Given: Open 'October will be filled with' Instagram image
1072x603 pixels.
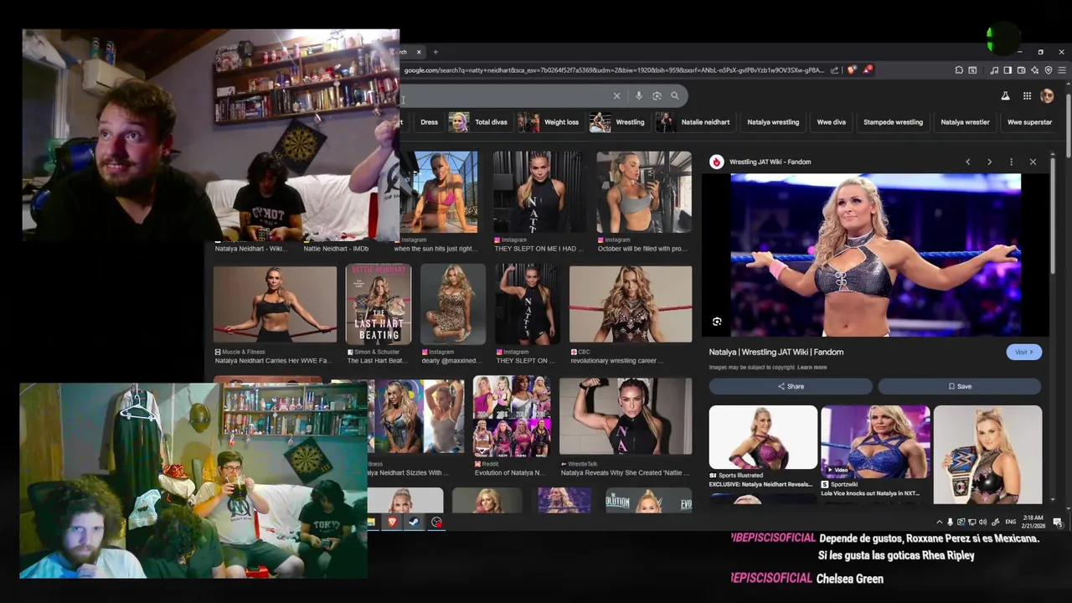Looking at the screenshot, I should 644,192.
